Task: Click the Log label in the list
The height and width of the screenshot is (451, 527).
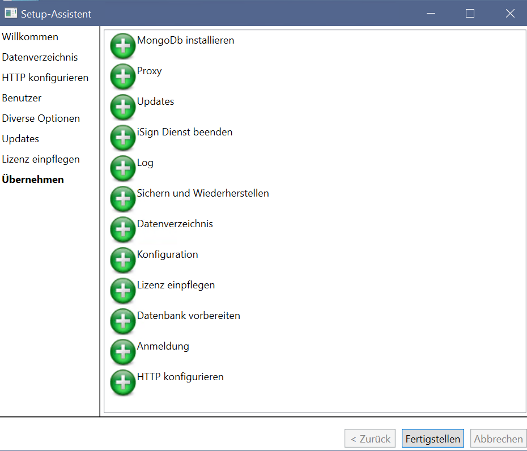Action: click(x=145, y=163)
